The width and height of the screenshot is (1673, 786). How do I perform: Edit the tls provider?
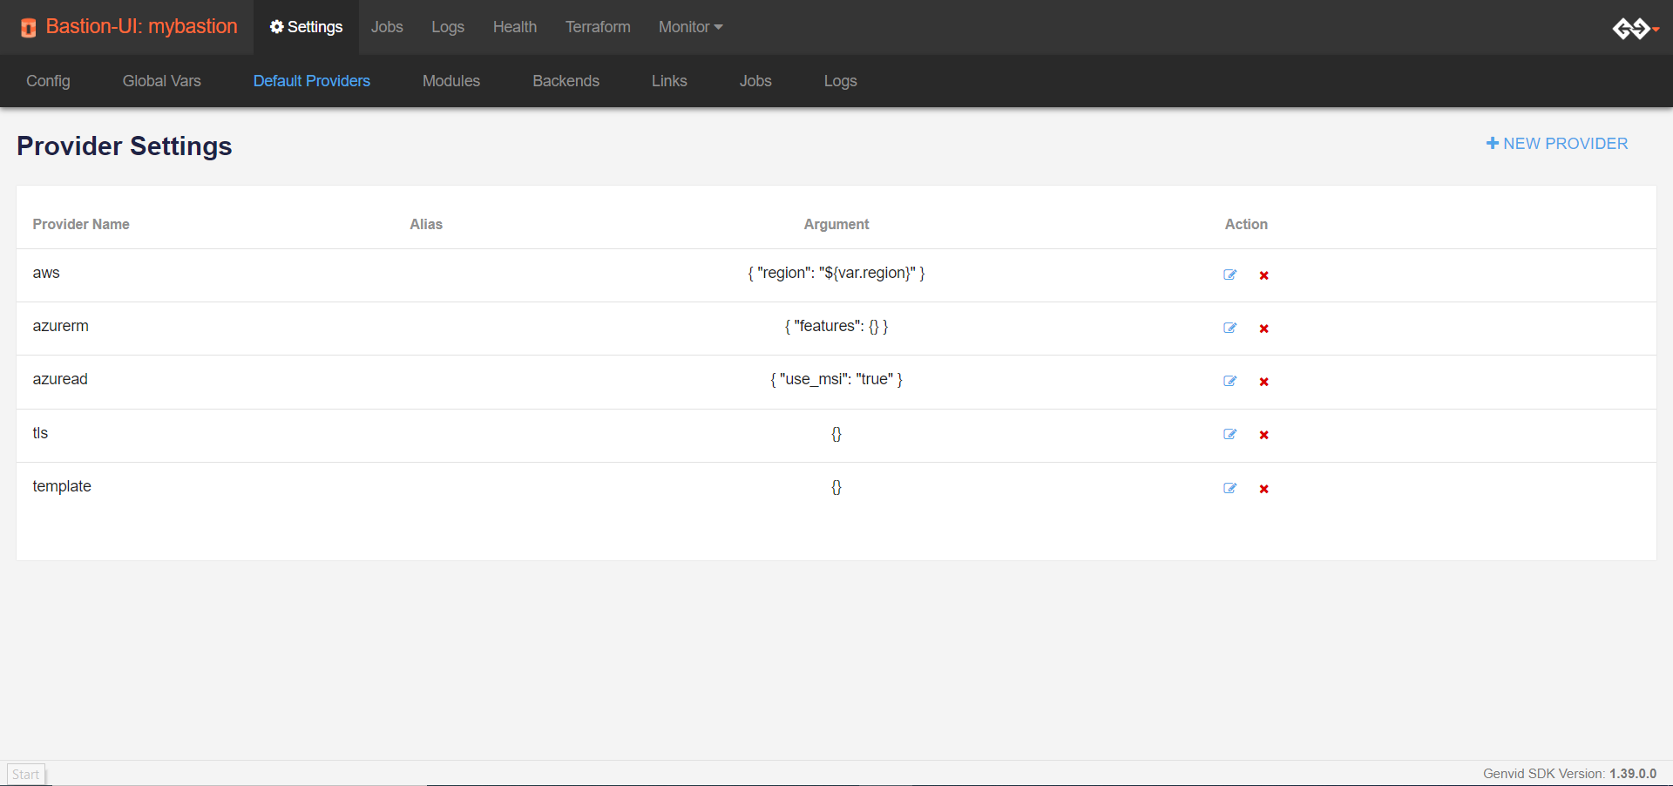(x=1229, y=434)
